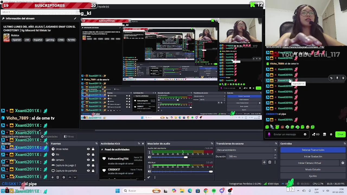Open channel points icon beside chat input
Image resolution: width=347 pixels, height=195 pixels.
(x=316, y=134)
